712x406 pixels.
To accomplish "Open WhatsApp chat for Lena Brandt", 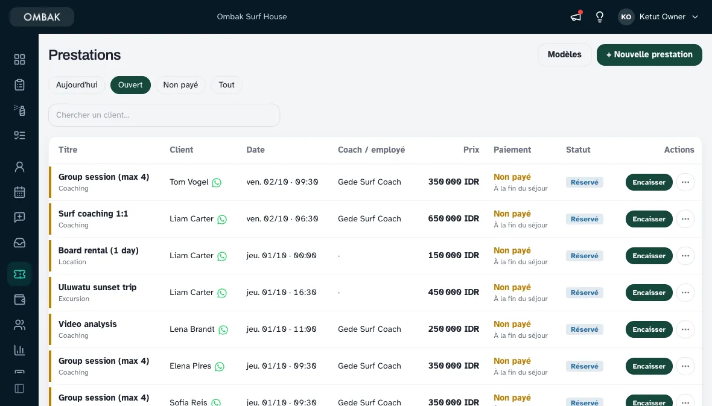I will [x=223, y=330].
